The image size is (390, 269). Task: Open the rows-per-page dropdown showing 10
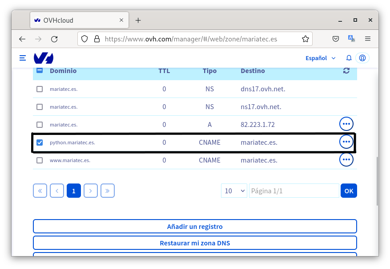click(234, 191)
